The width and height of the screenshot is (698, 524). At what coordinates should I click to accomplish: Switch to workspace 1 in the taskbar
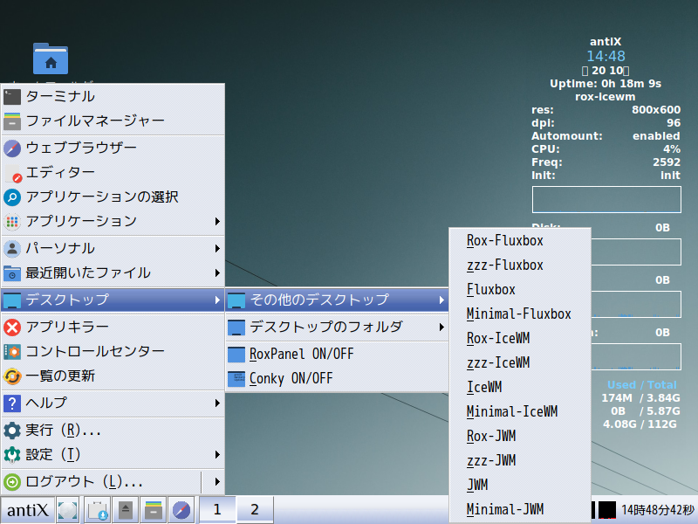coord(217,510)
